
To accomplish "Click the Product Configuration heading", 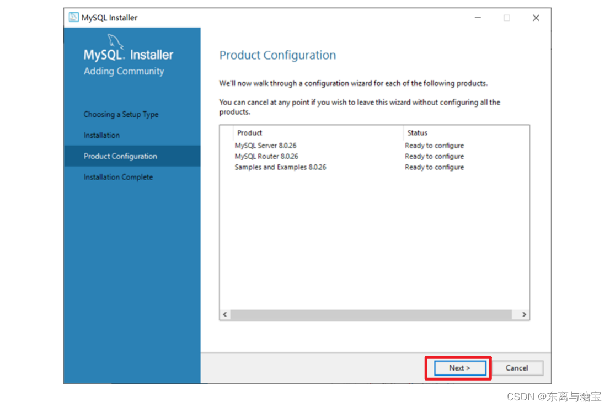I will coord(278,55).
